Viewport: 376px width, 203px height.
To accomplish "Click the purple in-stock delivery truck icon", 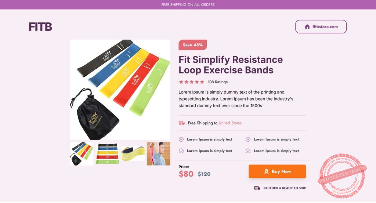I will coord(257,188).
